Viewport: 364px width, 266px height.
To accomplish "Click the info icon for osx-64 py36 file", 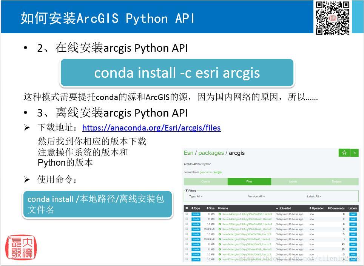I will (220, 234).
